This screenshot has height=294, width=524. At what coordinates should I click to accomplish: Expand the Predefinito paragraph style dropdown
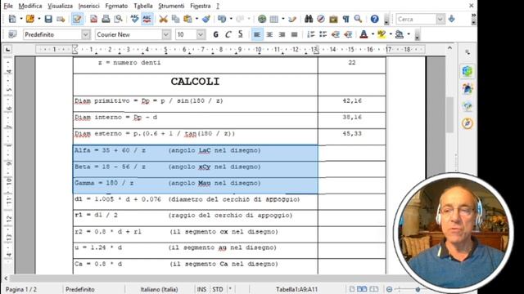click(85, 34)
